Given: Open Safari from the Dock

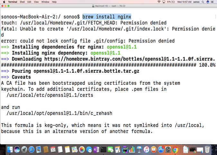Looking at the screenshot, I should (32, 150).
